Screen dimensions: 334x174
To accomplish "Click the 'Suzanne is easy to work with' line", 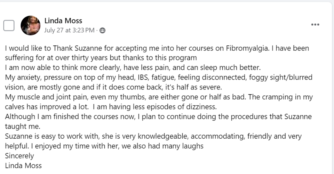I will point(153,136).
